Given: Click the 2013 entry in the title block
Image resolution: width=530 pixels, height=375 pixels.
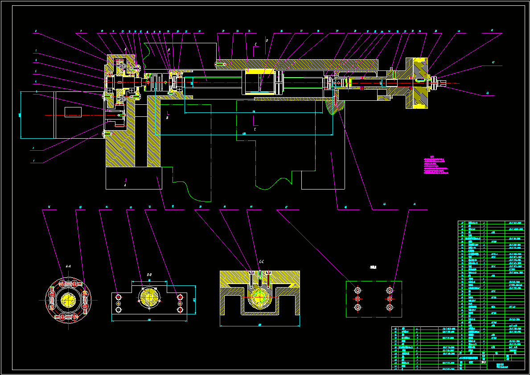Looking at the screenshot, I should [483, 362].
